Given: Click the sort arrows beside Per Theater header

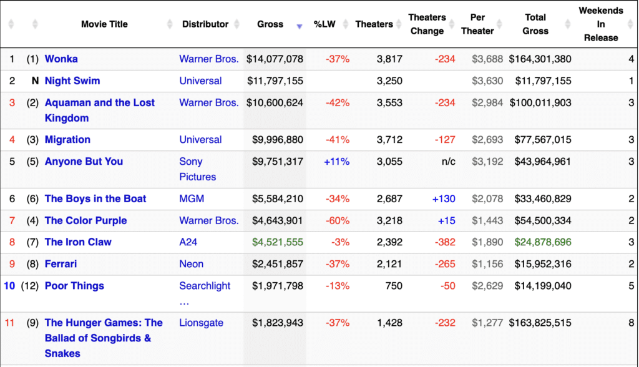Looking at the screenshot, I should click(499, 24).
